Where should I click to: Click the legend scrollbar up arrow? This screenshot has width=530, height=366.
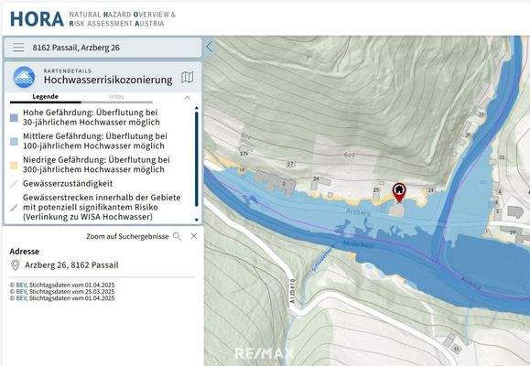click(197, 108)
